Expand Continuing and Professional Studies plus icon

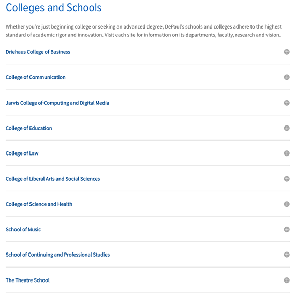pos(287,255)
